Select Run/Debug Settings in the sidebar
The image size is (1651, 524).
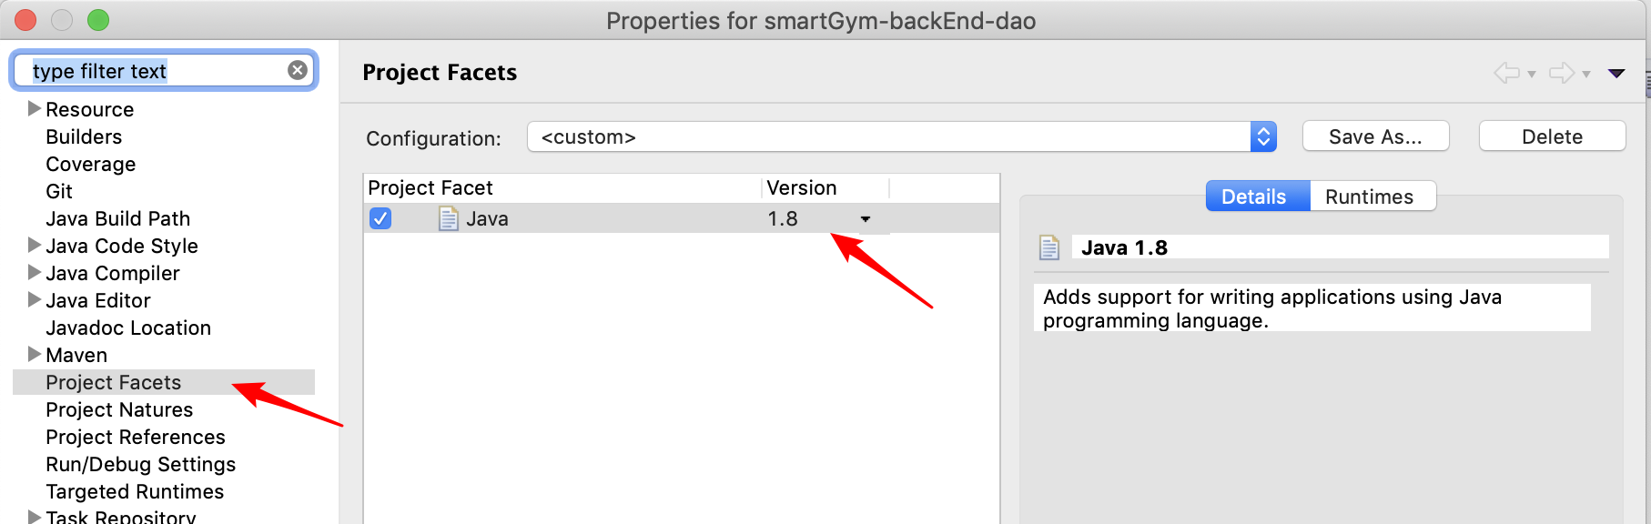140,464
